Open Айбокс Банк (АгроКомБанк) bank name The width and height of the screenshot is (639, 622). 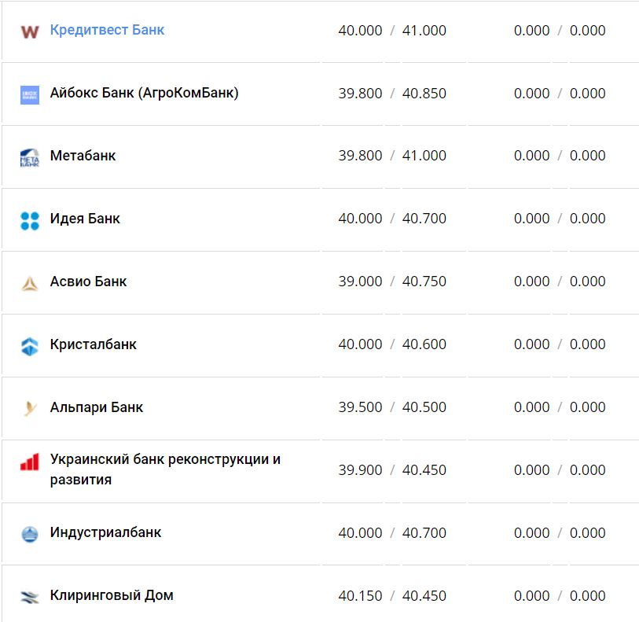coord(144,93)
